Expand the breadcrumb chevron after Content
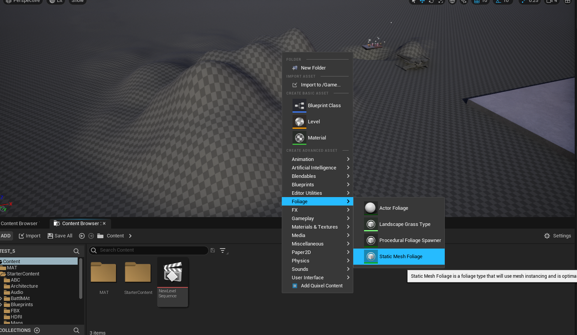This screenshot has height=335, width=577. tap(130, 236)
